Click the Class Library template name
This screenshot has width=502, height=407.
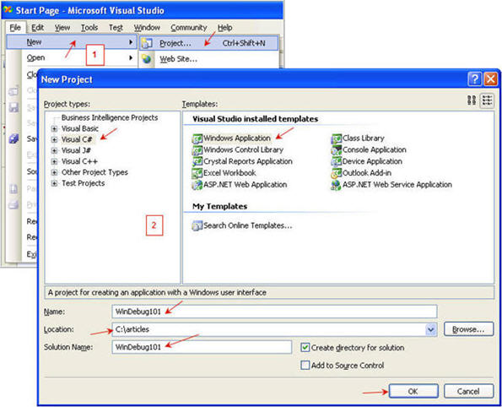364,138
